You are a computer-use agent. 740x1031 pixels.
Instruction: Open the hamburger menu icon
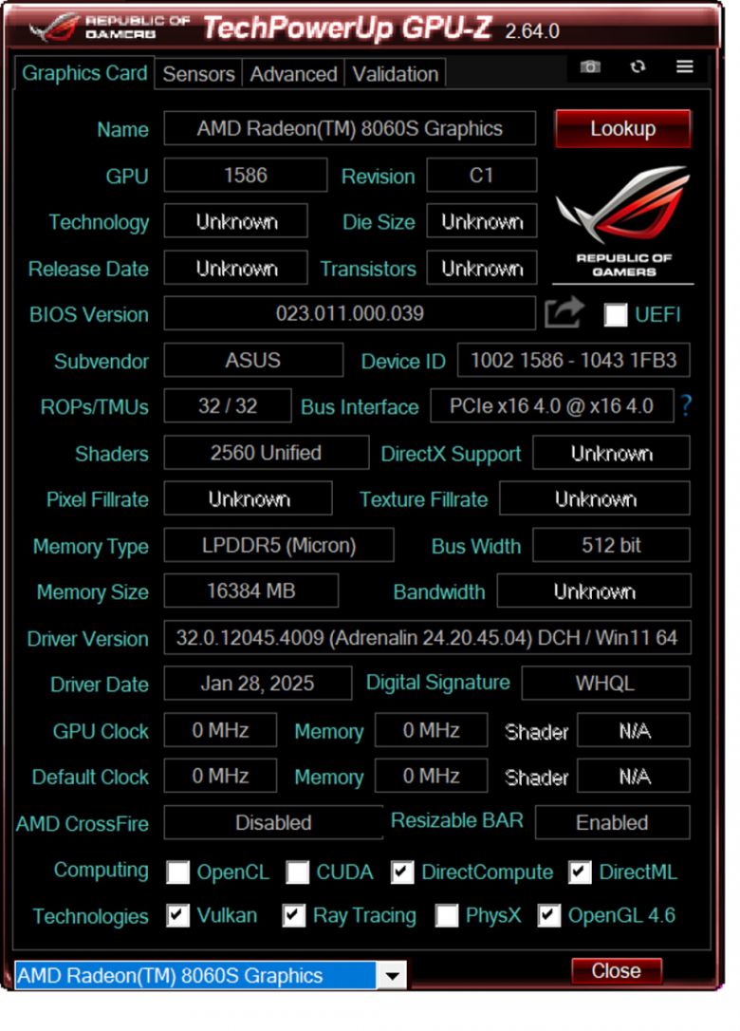click(685, 66)
